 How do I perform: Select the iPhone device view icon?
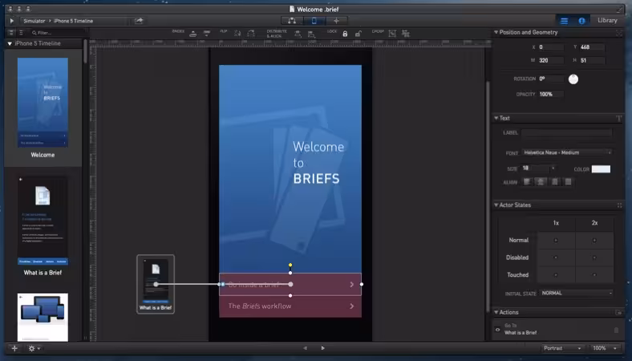[x=314, y=21]
